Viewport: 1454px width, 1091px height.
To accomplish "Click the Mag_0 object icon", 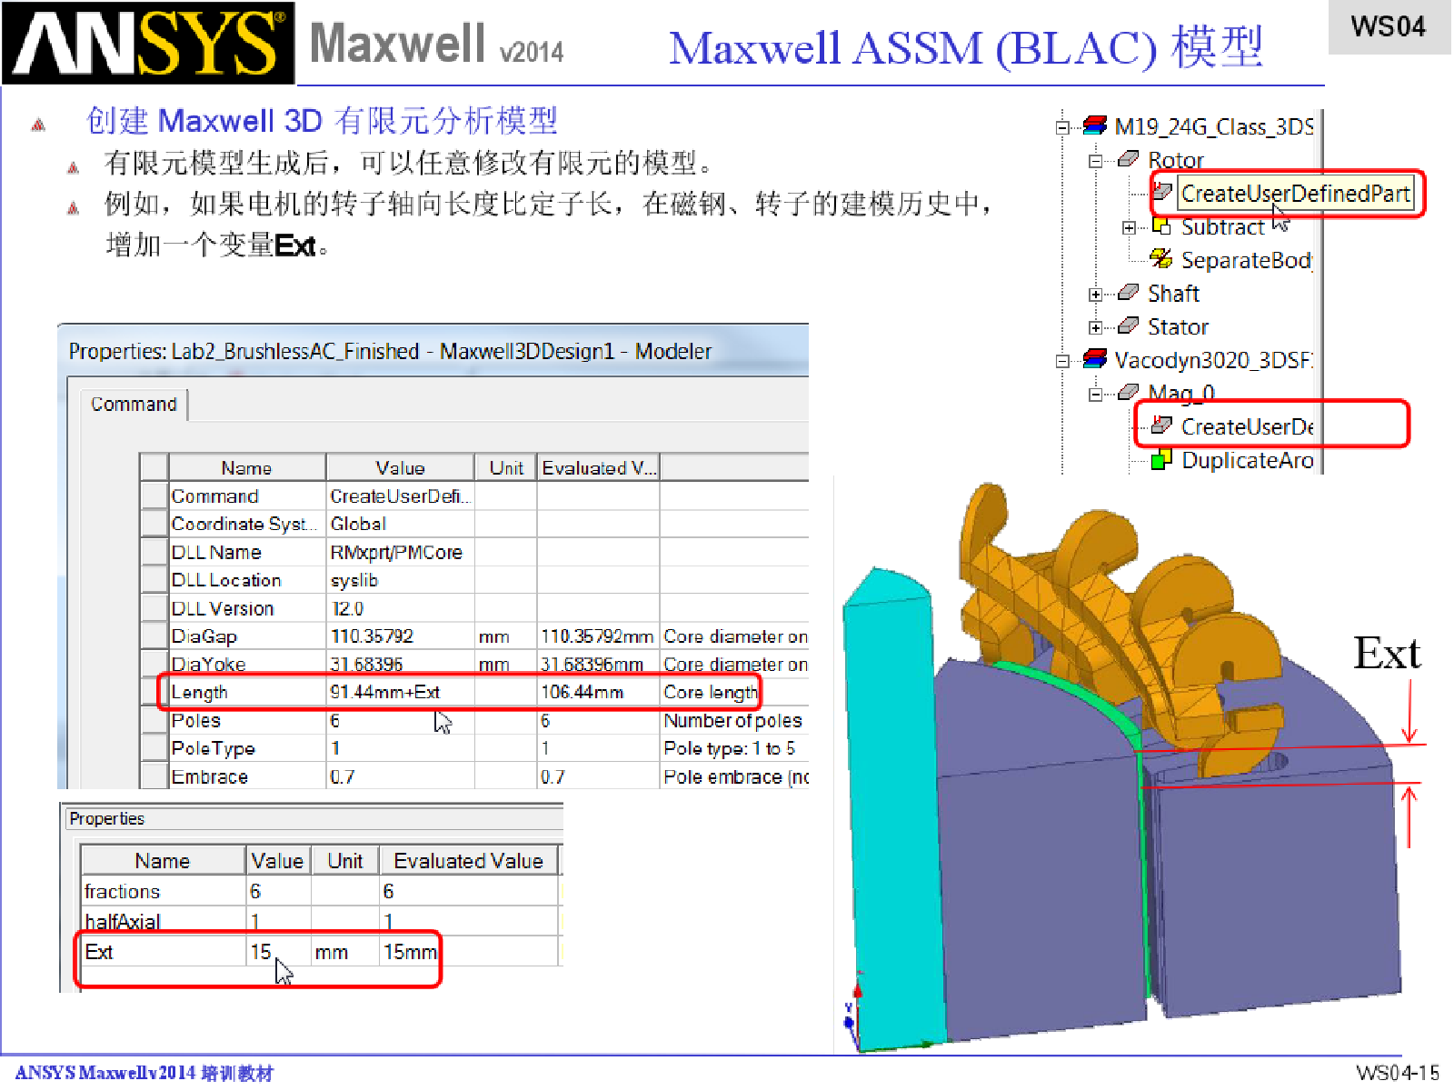I will point(1128,393).
